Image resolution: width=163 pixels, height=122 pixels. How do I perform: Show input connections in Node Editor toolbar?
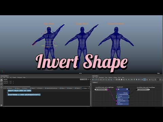(x=98, y=80)
